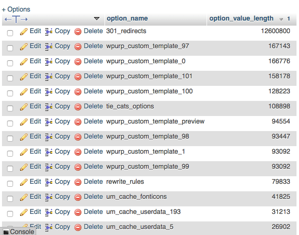Click the copy icon for wpurp_custom_template_99
The width and height of the screenshot is (299, 235).
[x=49, y=167]
